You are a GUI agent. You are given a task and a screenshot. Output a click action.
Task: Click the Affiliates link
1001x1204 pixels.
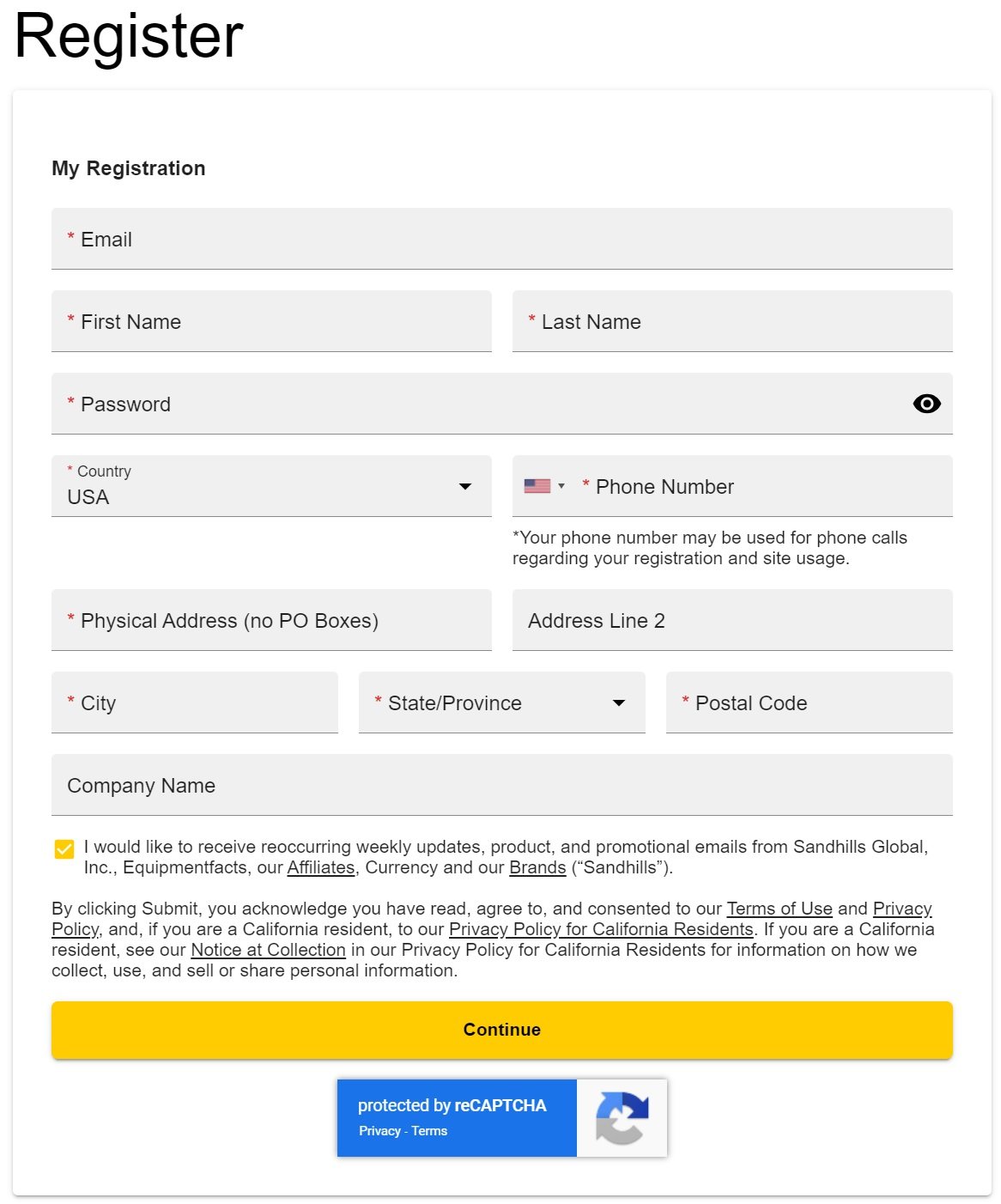(319, 867)
